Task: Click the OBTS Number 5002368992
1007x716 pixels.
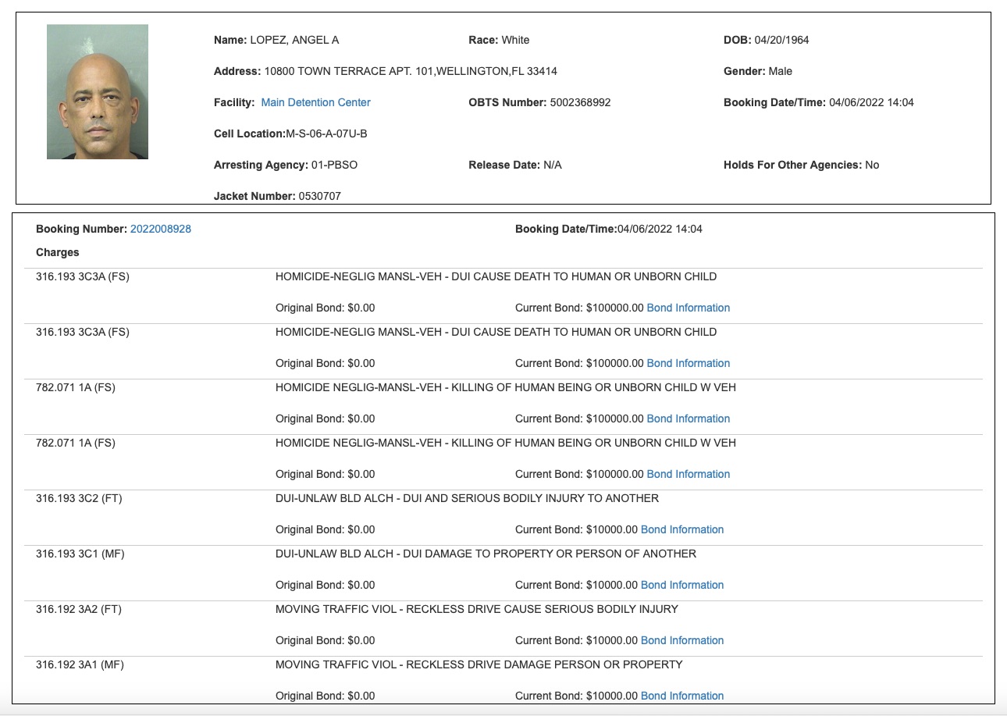Action: point(580,102)
